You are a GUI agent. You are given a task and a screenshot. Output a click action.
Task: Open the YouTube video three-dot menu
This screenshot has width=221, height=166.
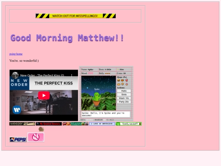click(72, 75)
